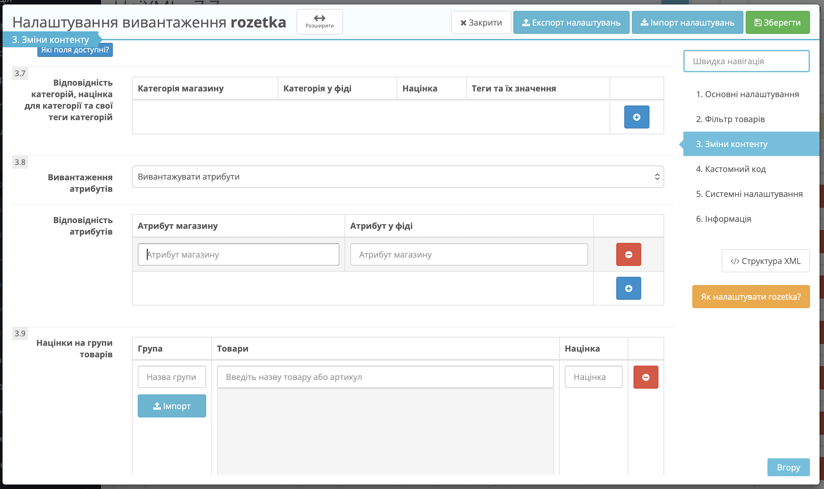This screenshot has height=489, width=824.
Task: Open 2. Фільтр товарів section
Action: pos(730,119)
